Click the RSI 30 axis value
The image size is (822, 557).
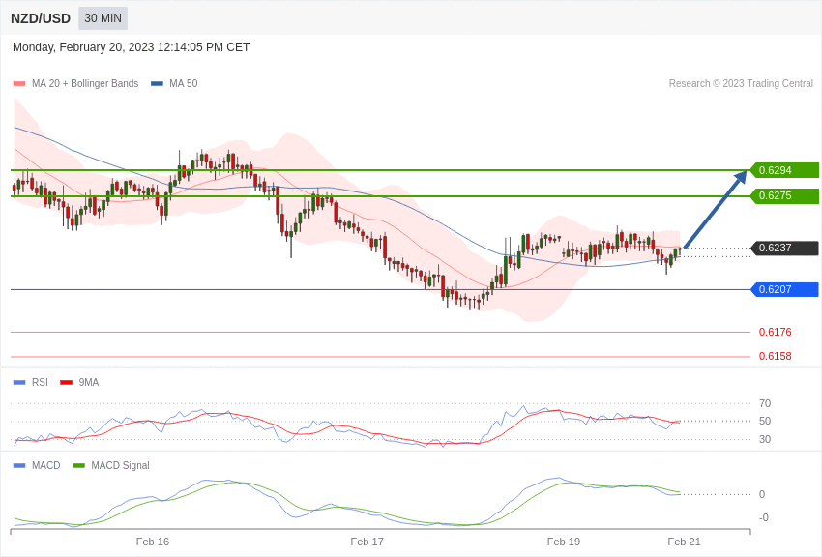(x=765, y=439)
